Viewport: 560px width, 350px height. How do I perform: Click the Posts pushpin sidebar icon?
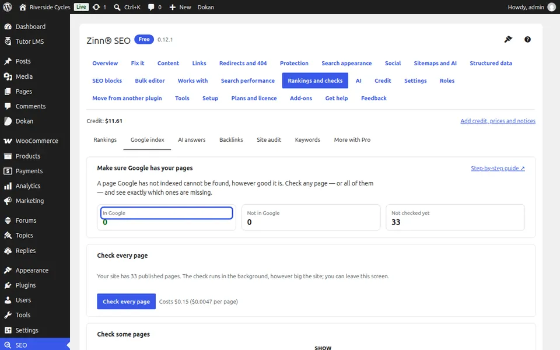[x=8, y=61]
